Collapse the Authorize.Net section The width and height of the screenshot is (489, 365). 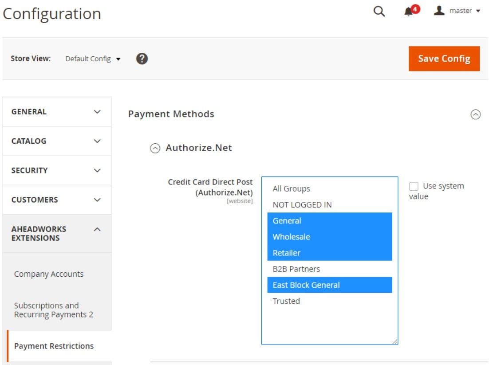[155, 148]
